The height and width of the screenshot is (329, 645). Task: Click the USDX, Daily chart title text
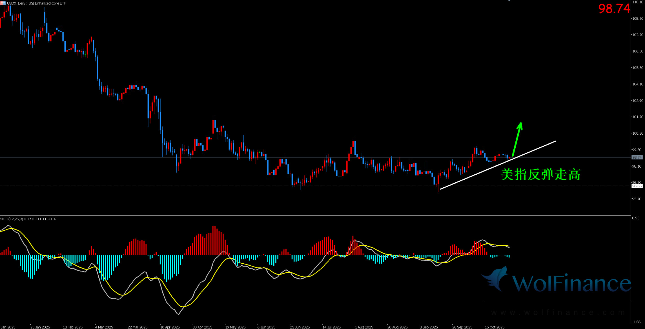pyautogui.click(x=37, y=3)
